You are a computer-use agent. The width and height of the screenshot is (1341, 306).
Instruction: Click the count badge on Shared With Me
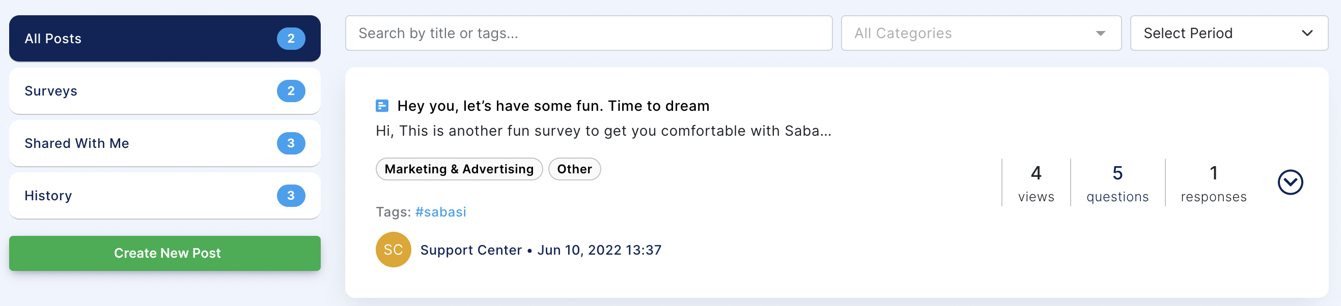[x=291, y=143]
